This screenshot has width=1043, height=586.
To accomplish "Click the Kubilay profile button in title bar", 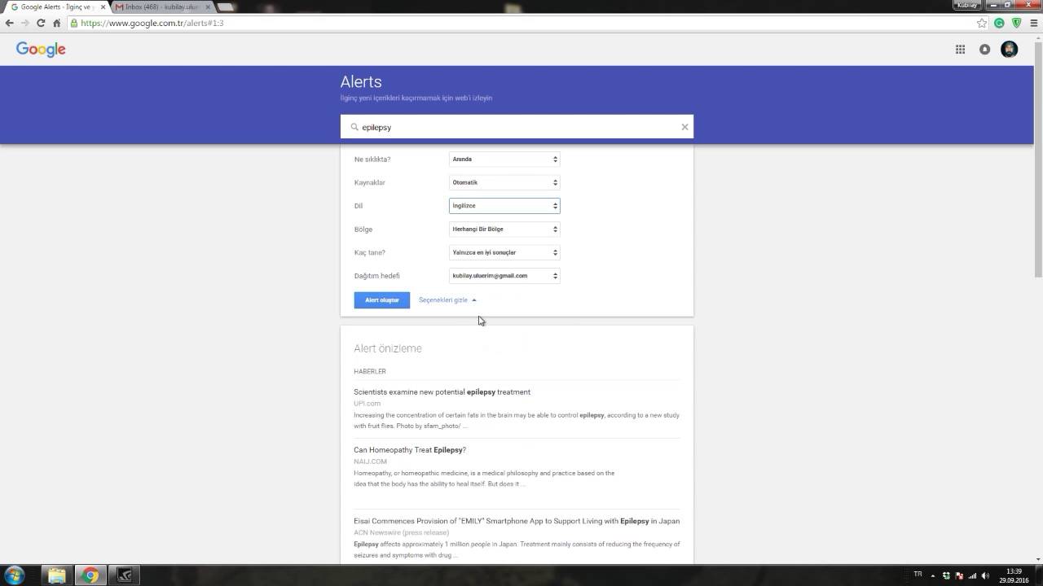I will coord(967,5).
